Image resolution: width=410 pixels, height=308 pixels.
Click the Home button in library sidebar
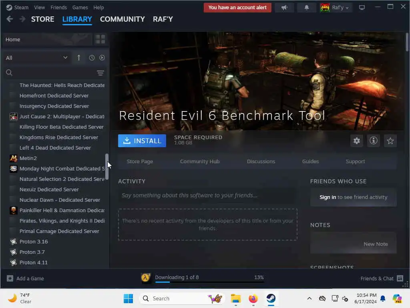tap(47, 39)
